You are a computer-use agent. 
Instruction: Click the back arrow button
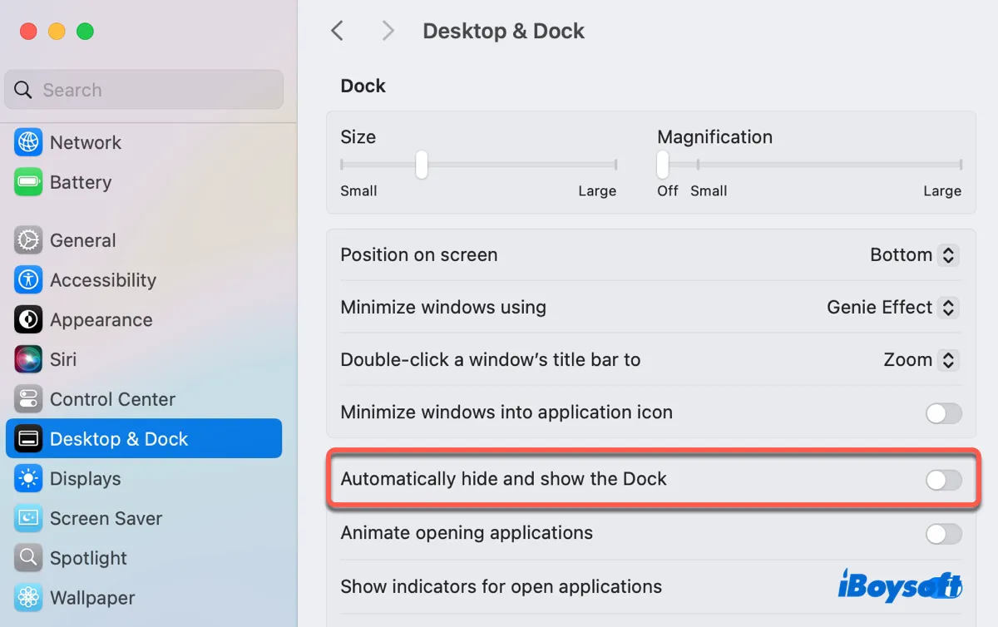337,31
